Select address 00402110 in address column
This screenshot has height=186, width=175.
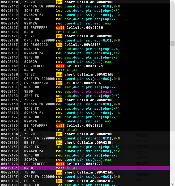coord(10,2)
